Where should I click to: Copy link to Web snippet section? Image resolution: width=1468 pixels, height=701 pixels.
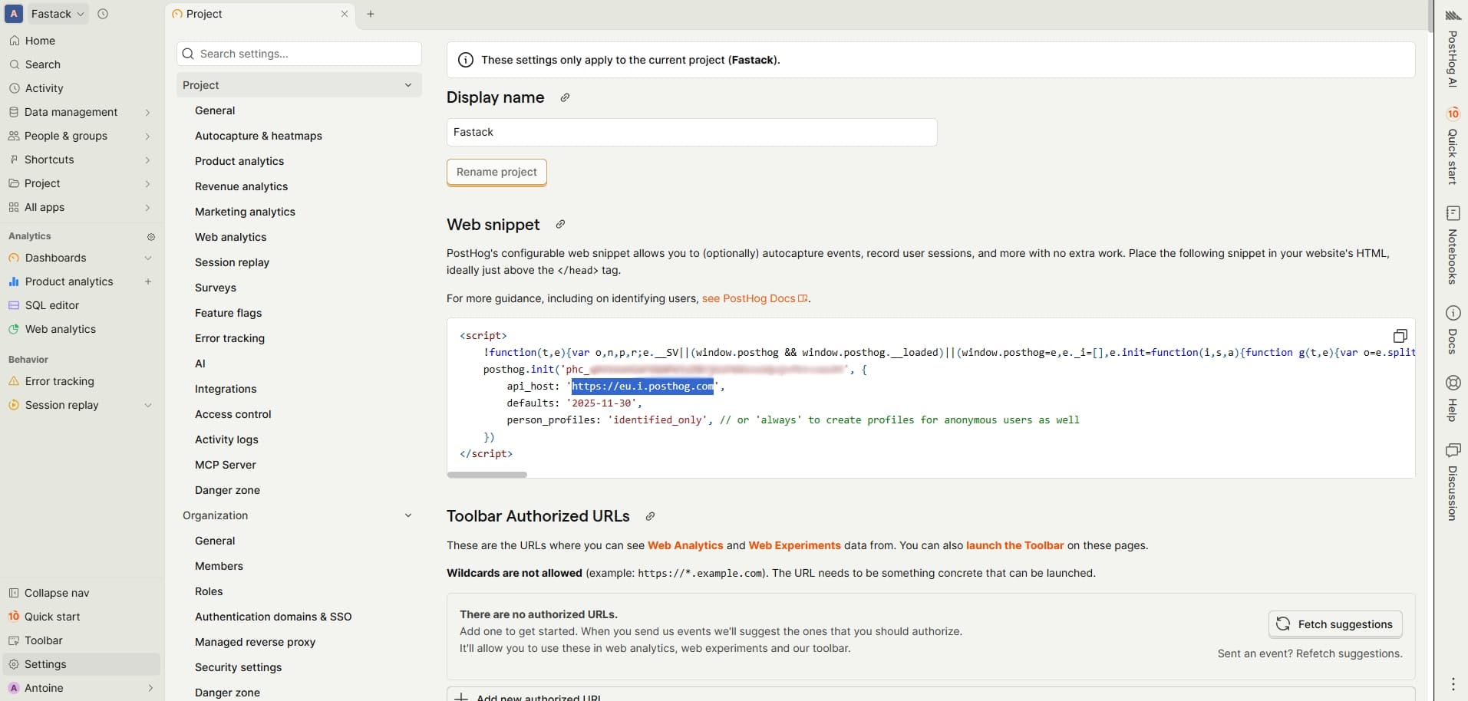tap(560, 224)
